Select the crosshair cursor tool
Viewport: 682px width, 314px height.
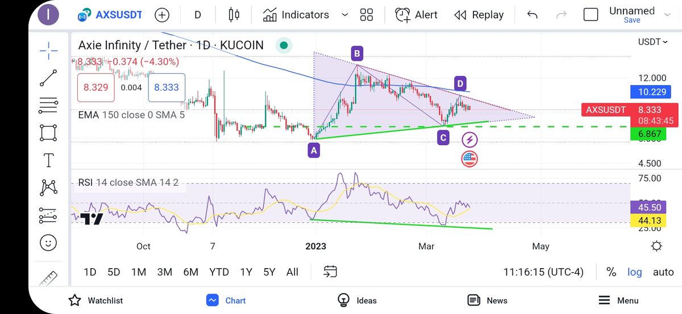pyautogui.click(x=49, y=50)
